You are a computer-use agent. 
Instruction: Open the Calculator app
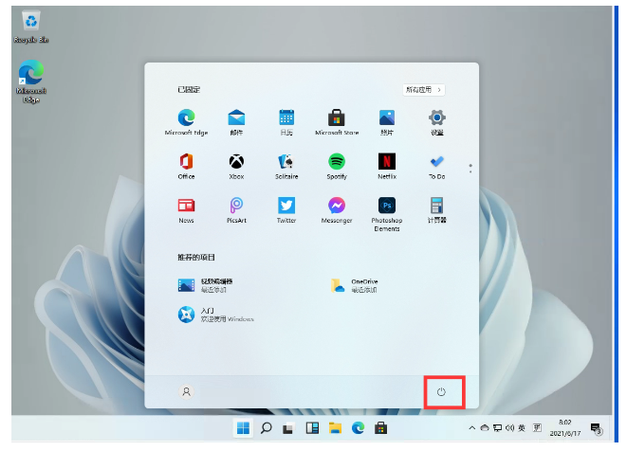coord(437,209)
